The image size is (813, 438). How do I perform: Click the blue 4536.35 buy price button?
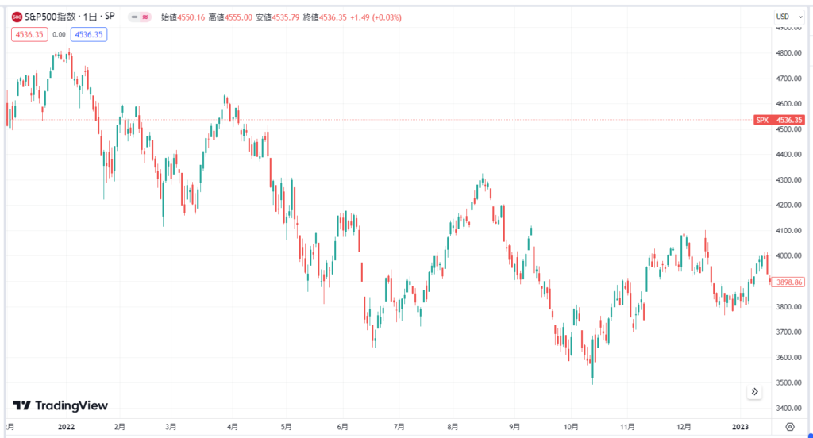89,35
